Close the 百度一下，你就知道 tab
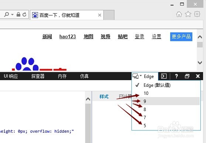 click(100, 15)
